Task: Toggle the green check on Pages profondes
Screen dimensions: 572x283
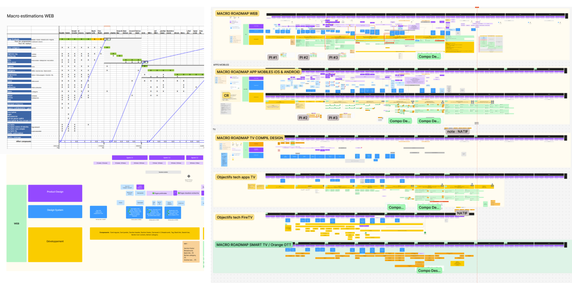Action: point(153,193)
